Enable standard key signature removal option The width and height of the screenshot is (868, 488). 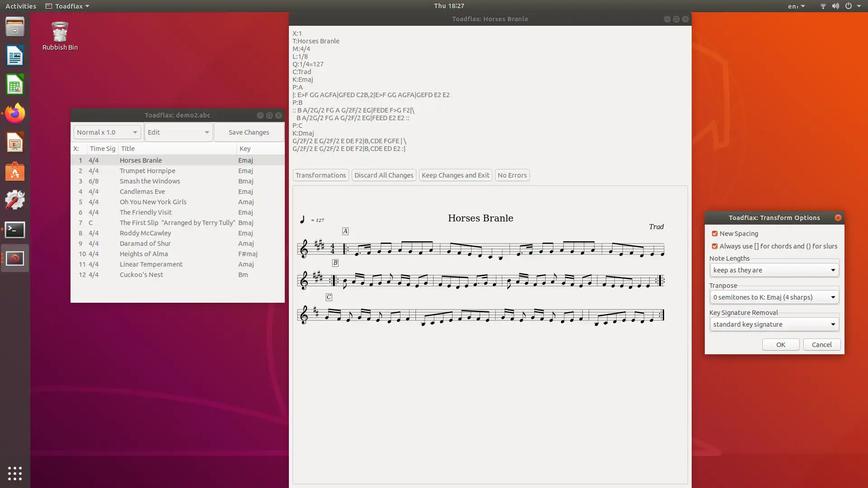point(773,324)
